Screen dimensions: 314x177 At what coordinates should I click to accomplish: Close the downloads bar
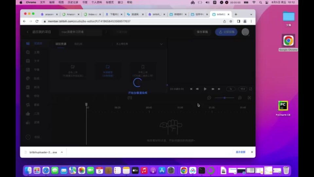tap(252, 152)
